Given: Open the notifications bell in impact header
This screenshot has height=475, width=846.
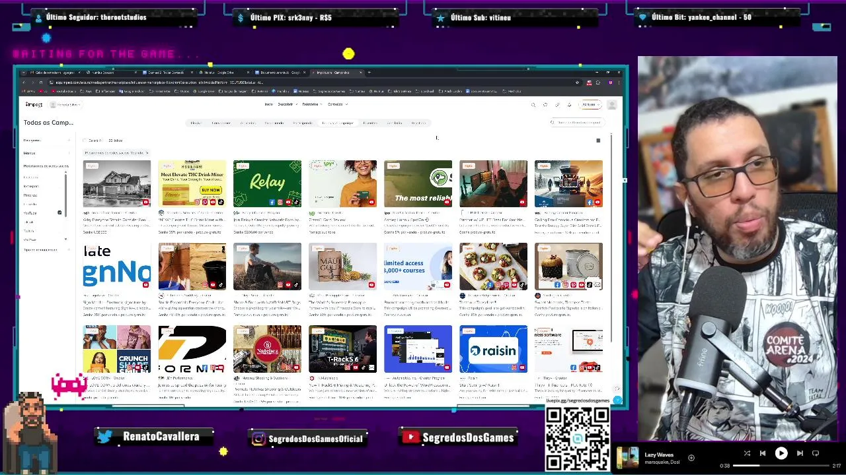Looking at the screenshot, I should [569, 104].
